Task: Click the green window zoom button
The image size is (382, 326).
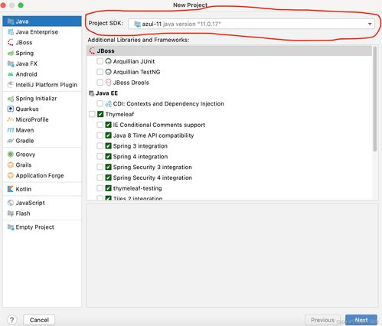Action: 21,5
